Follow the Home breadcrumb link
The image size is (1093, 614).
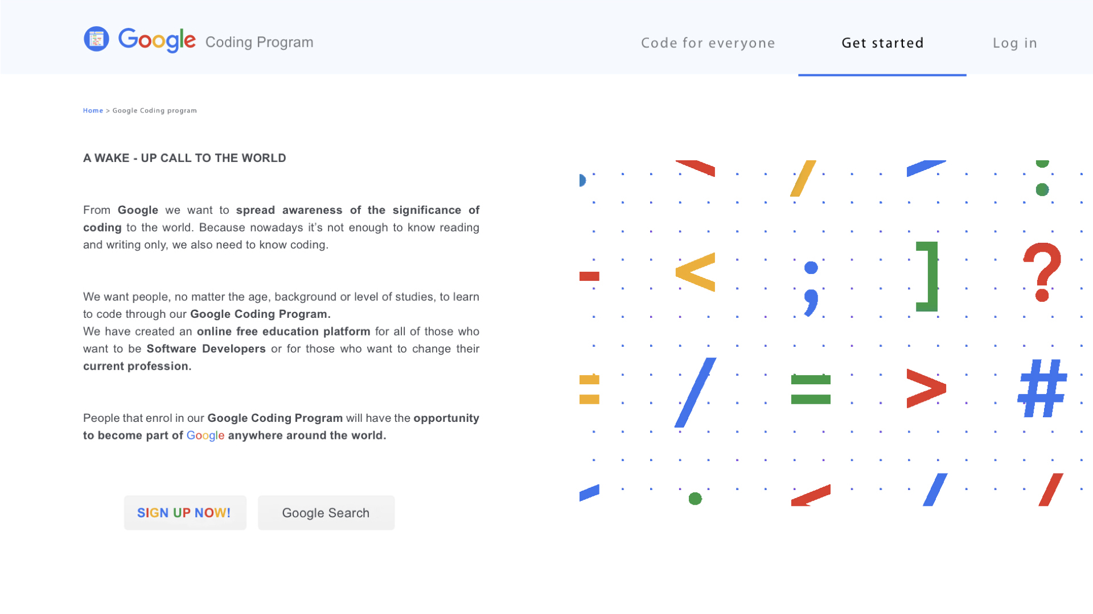(x=93, y=111)
